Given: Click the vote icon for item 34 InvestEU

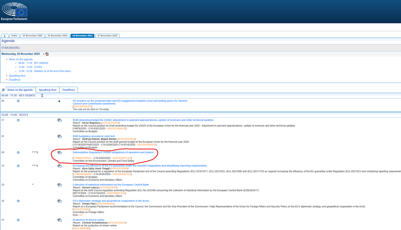Looking at the screenshot, I should [x=59, y=166].
